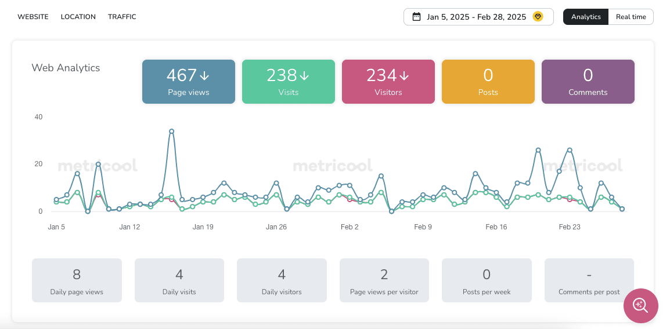Click the yellow premium diamond badge
Image resolution: width=670 pixels, height=329 pixels.
[538, 17]
